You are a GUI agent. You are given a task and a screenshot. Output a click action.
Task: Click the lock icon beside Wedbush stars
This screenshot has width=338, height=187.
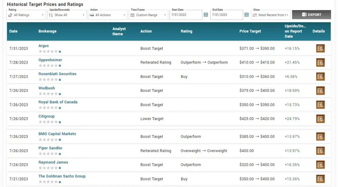60,94
